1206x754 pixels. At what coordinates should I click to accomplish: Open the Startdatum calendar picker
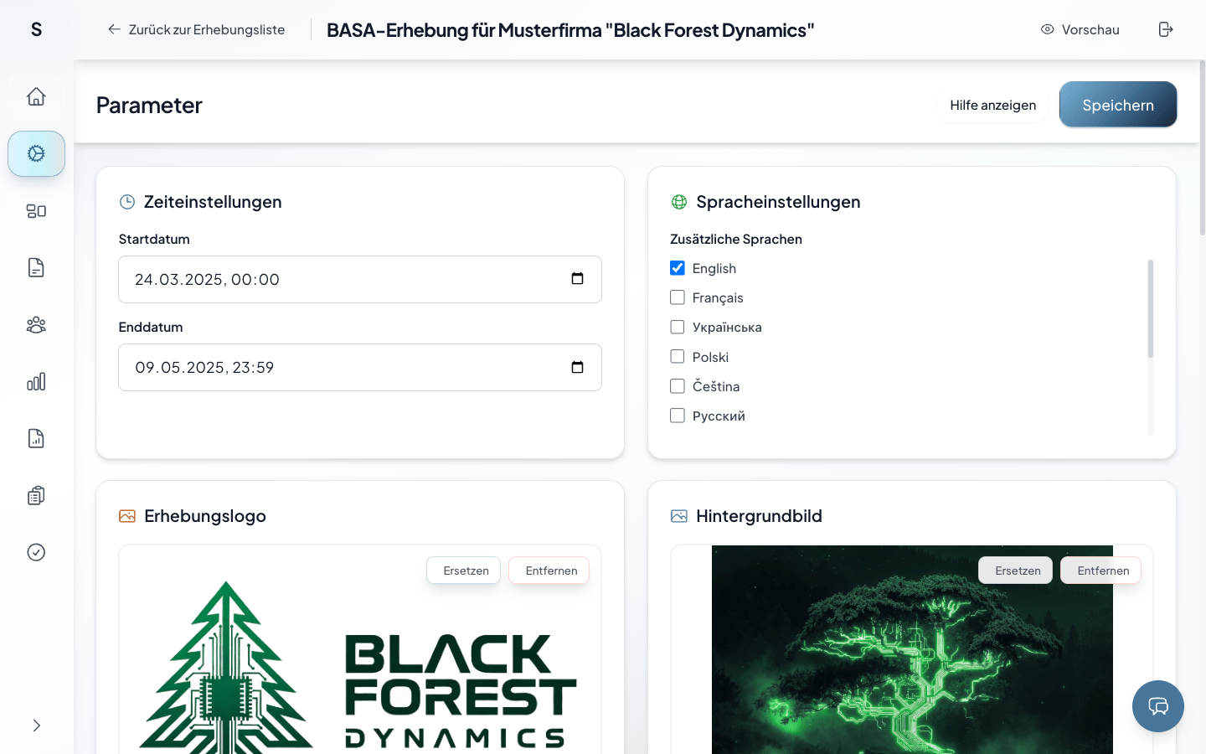tap(577, 279)
